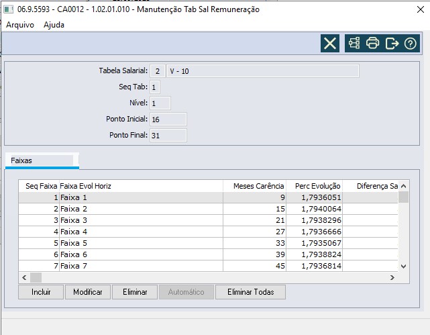Click the 1,7940064 percentage cell
The image size is (430, 335).
[314, 209]
